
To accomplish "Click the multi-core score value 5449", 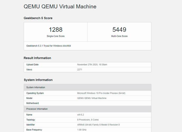I will (x=119, y=30).
